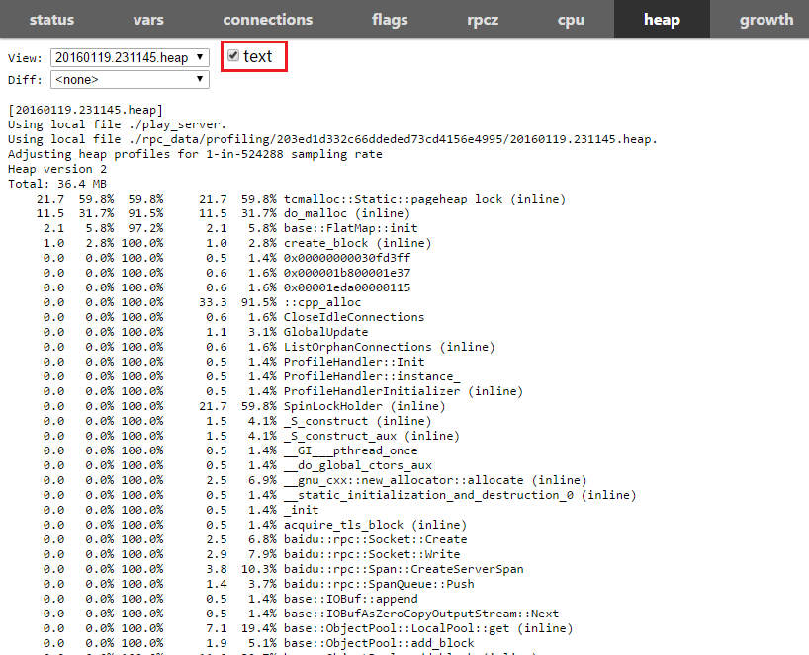
Task: Go to the connections tab
Action: (x=267, y=19)
